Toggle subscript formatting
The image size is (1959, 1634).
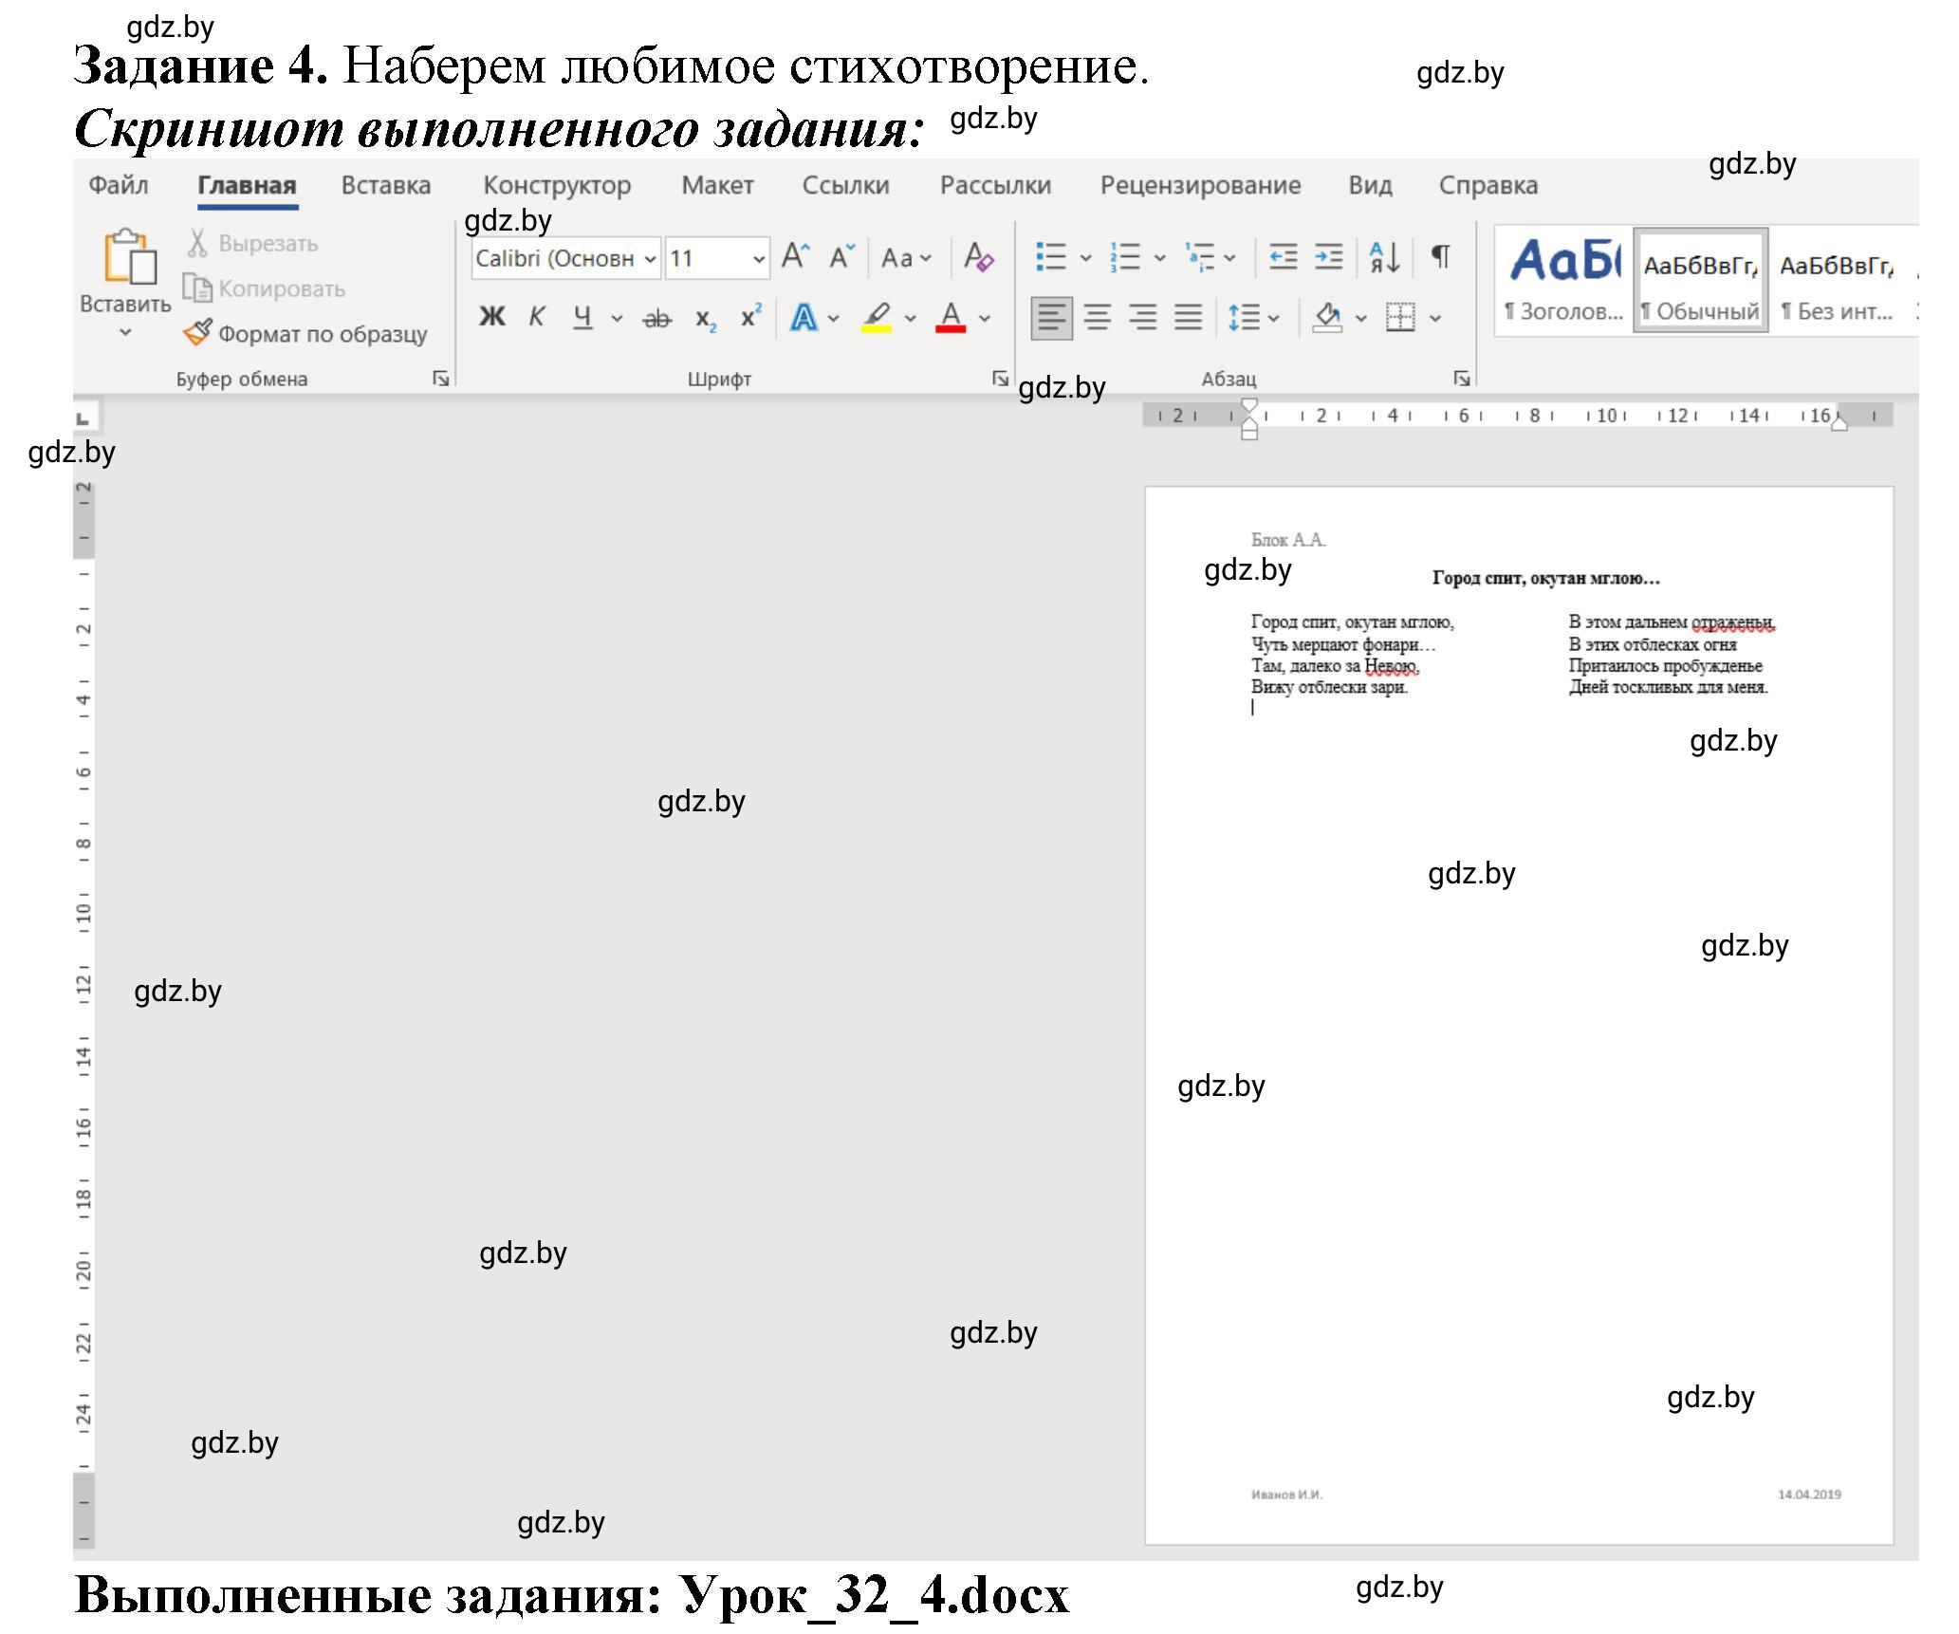click(705, 318)
